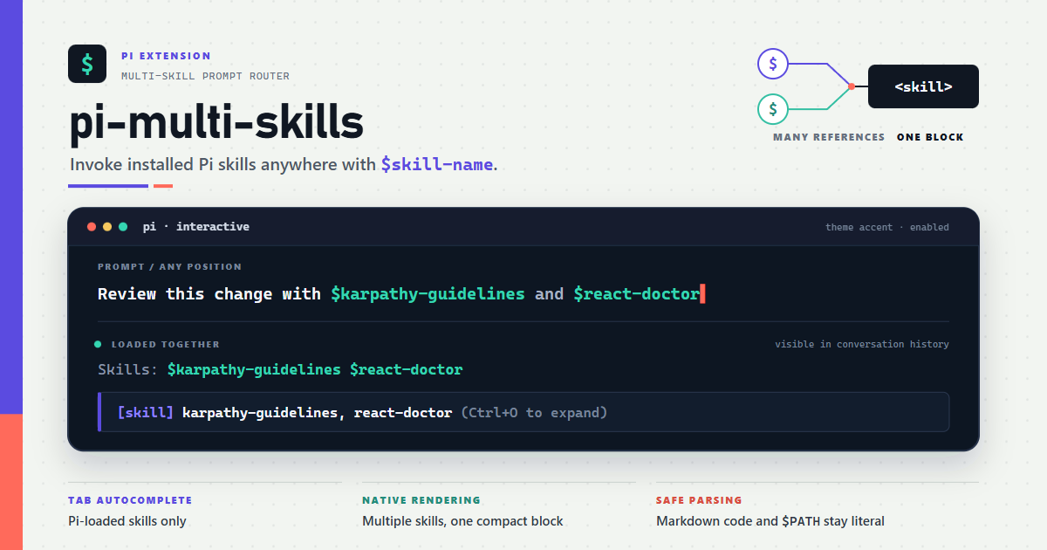Click the black <skill> block

pos(923,86)
